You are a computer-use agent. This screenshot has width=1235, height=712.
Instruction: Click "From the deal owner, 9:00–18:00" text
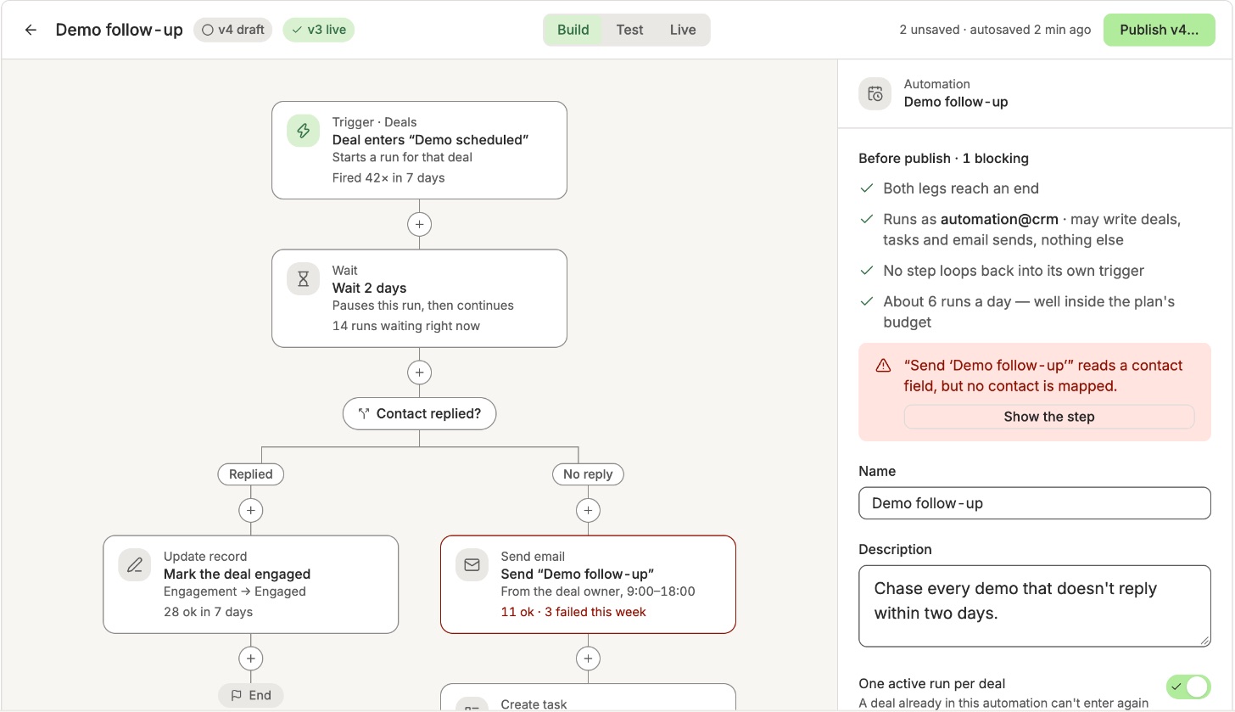[598, 591]
